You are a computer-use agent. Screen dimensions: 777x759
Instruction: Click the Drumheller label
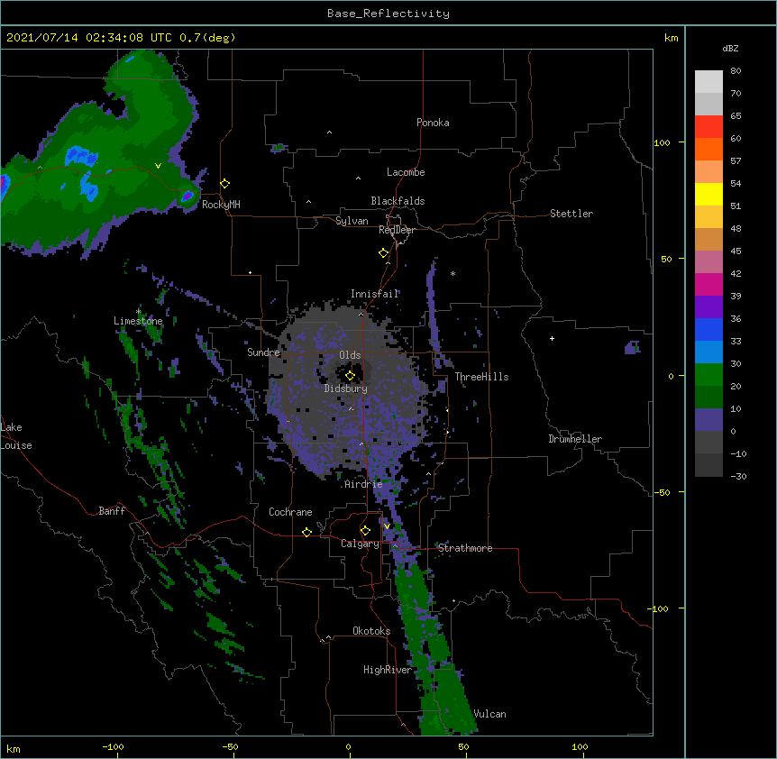[x=575, y=439]
